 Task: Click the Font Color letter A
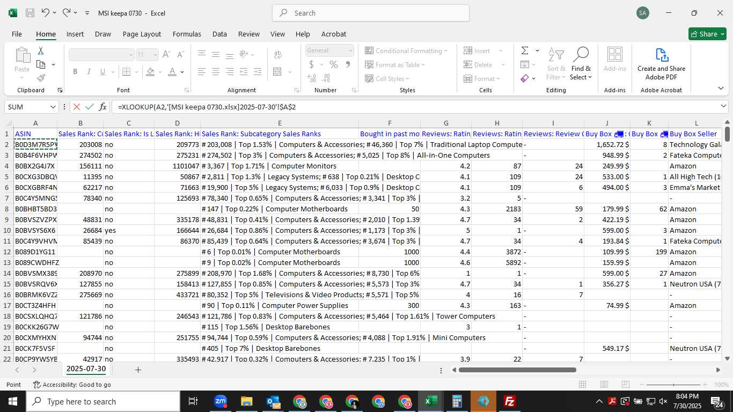click(x=172, y=71)
